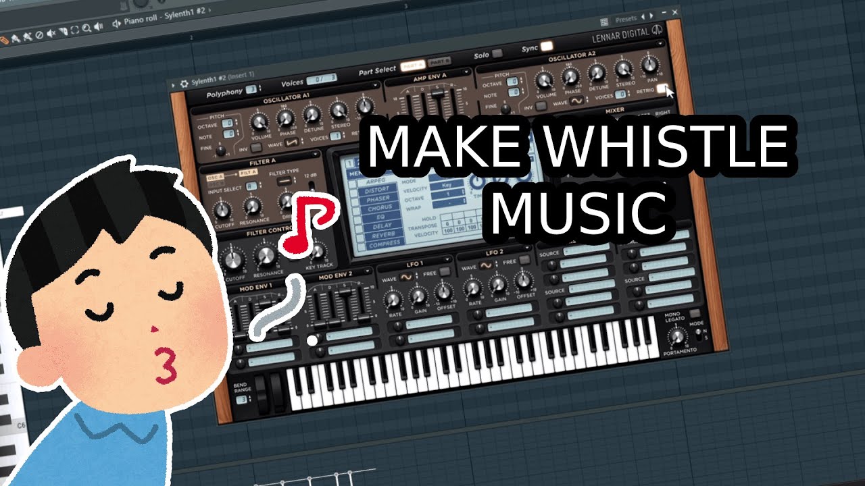Screen dimensions: 865x486
Task: Open the Phaser effect tab
Action: 378,198
